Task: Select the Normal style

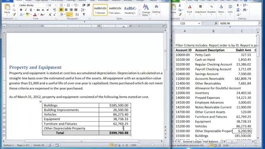Action: coord(100,10)
